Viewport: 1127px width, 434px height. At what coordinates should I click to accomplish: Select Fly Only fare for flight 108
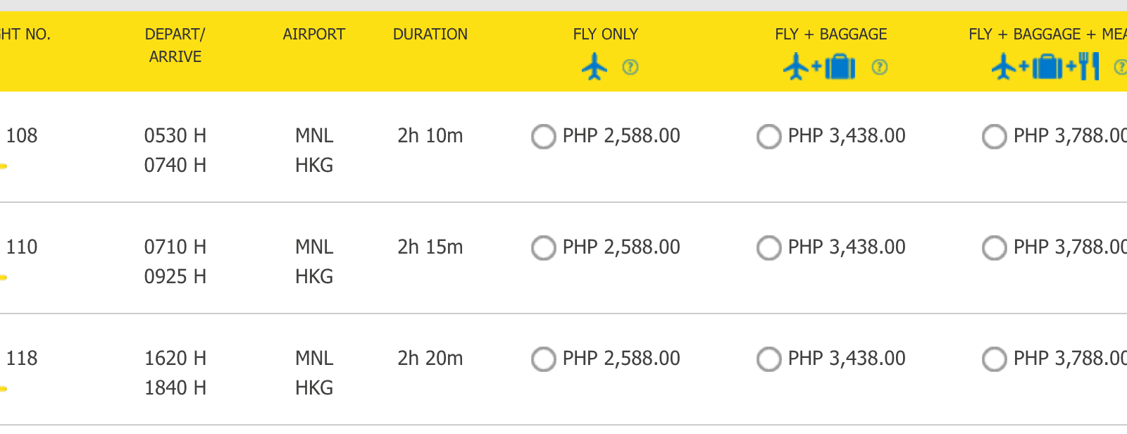(x=544, y=136)
